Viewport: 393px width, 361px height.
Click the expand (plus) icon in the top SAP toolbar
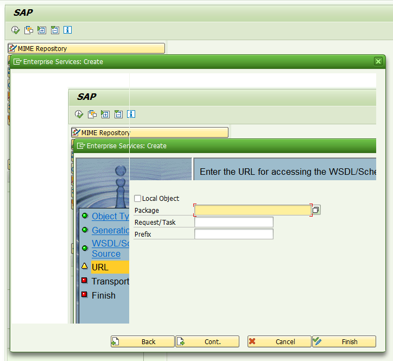coord(42,30)
